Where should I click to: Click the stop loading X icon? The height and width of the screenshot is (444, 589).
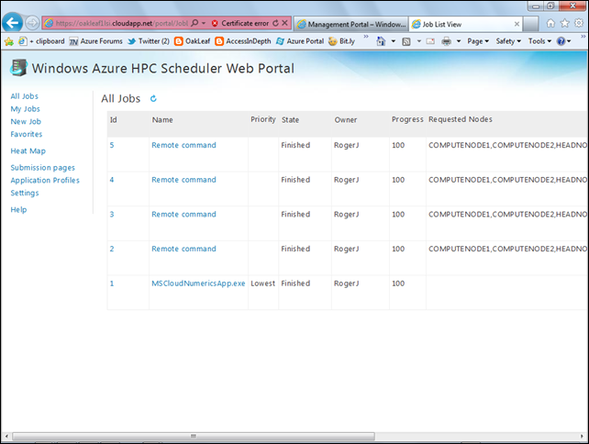point(285,23)
